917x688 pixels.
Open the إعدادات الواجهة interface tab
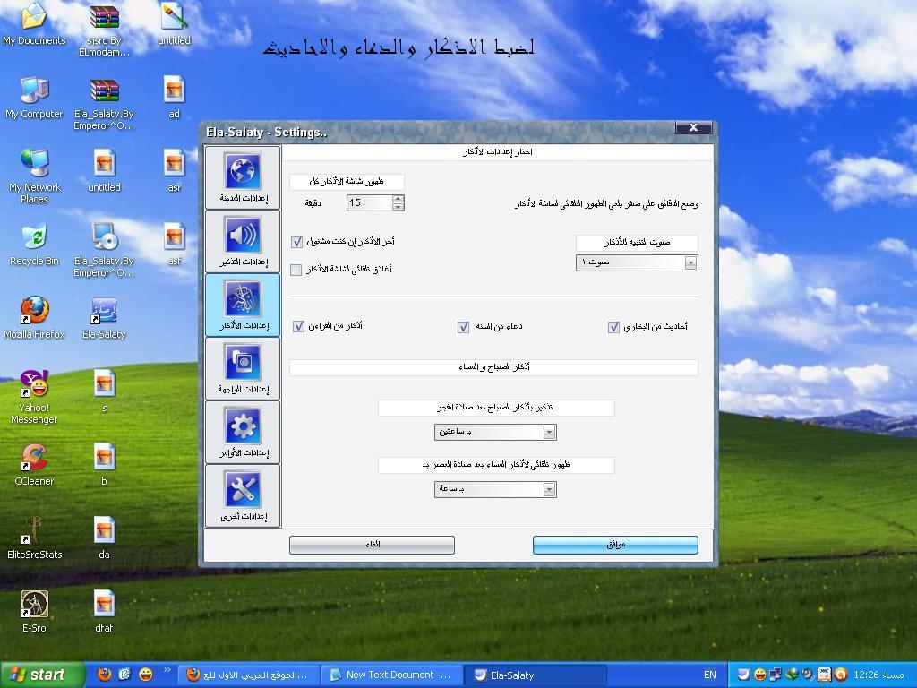pos(243,369)
